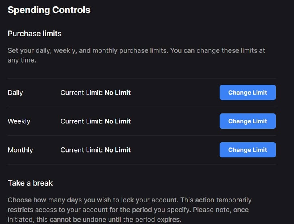Select the Purchase limits section heading
Viewport: 294px width, 224px height.
35,34
